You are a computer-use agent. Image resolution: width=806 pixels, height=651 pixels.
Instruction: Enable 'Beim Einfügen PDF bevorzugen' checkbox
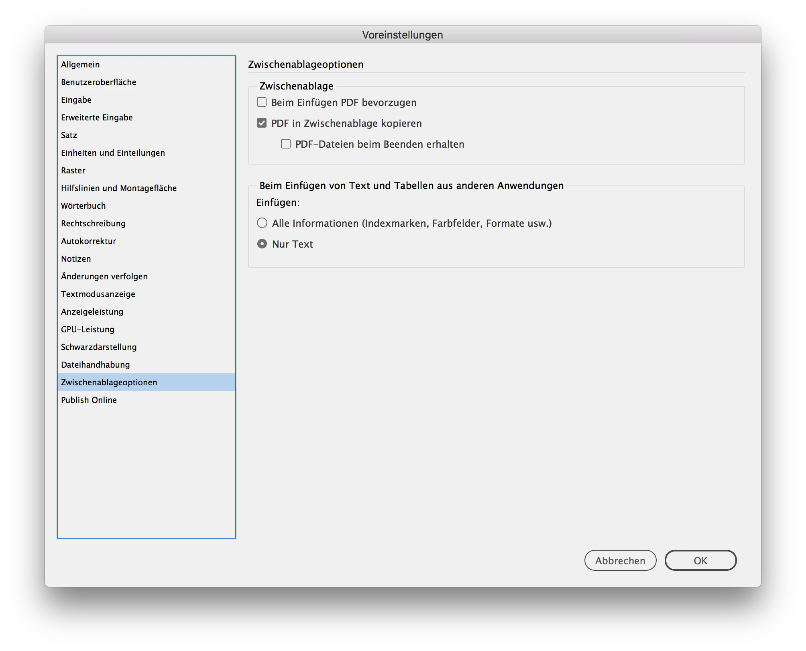coord(262,102)
